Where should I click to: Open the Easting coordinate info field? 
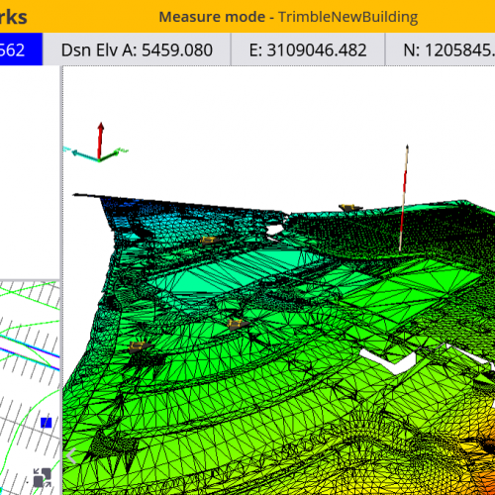pyautogui.click(x=308, y=49)
